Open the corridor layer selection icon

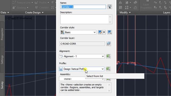pos(109,44)
